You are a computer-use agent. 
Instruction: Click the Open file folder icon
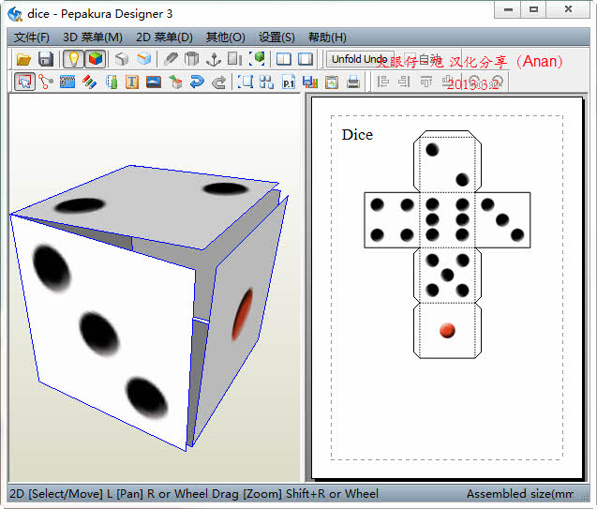24,59
